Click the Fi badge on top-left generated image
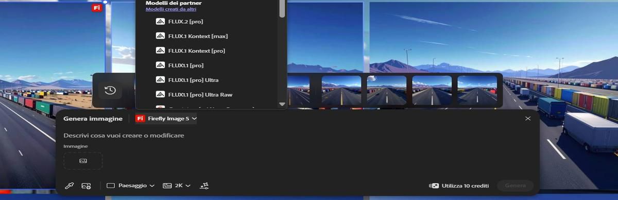 (96, 8)
